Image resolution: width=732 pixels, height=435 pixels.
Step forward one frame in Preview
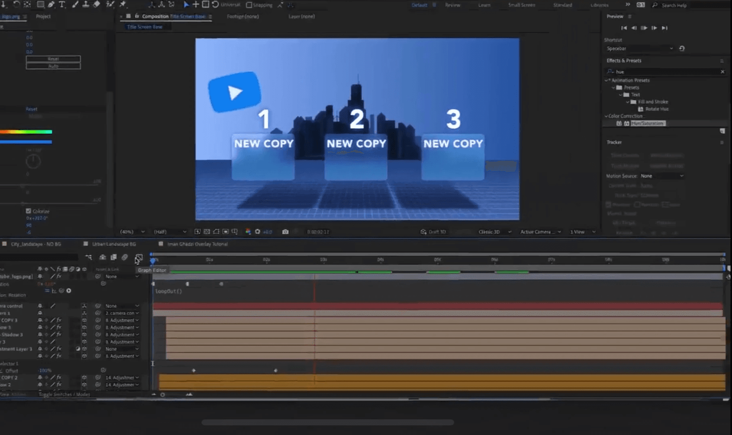[x=654, y=28]
